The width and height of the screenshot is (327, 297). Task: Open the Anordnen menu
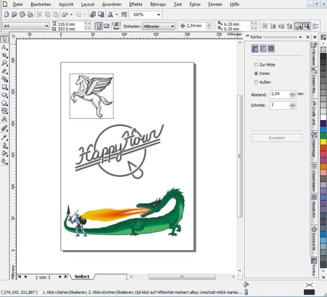tap(111, 4)
